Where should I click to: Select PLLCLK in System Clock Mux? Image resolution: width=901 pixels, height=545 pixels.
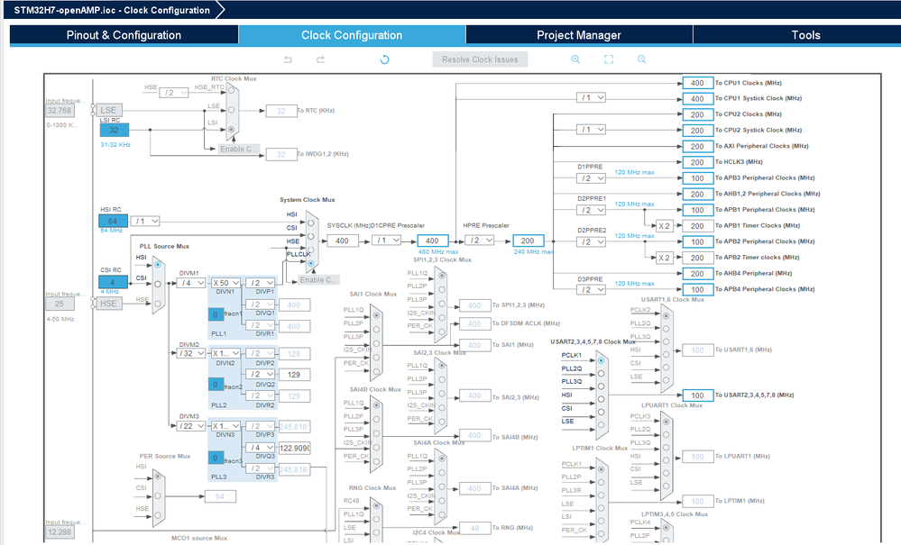click(311, 264)
